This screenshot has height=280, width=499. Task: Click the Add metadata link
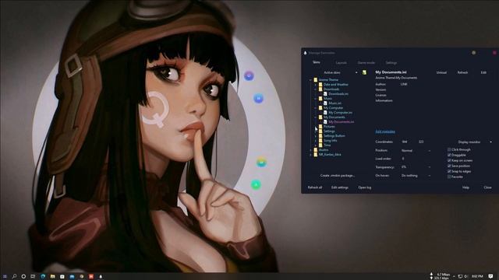[385, 131]
